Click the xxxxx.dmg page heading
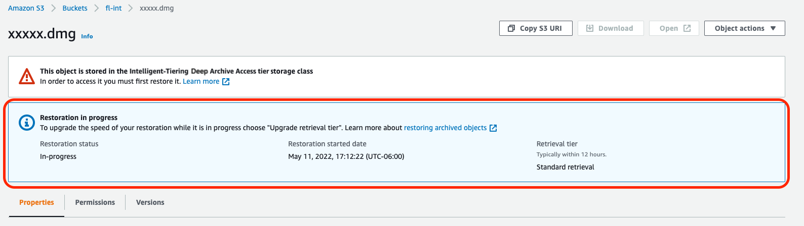 tap(42, 34)
